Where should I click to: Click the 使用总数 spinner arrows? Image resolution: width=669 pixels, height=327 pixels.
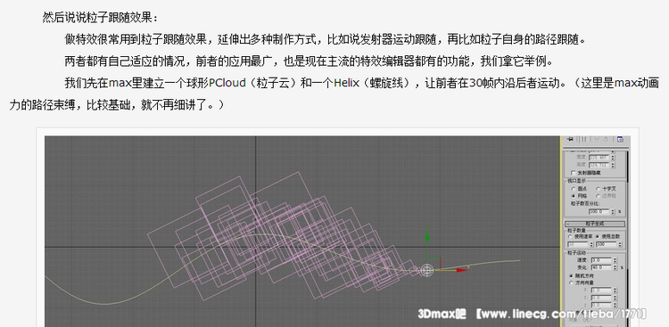pyautogui.click(x=620, y=244)
